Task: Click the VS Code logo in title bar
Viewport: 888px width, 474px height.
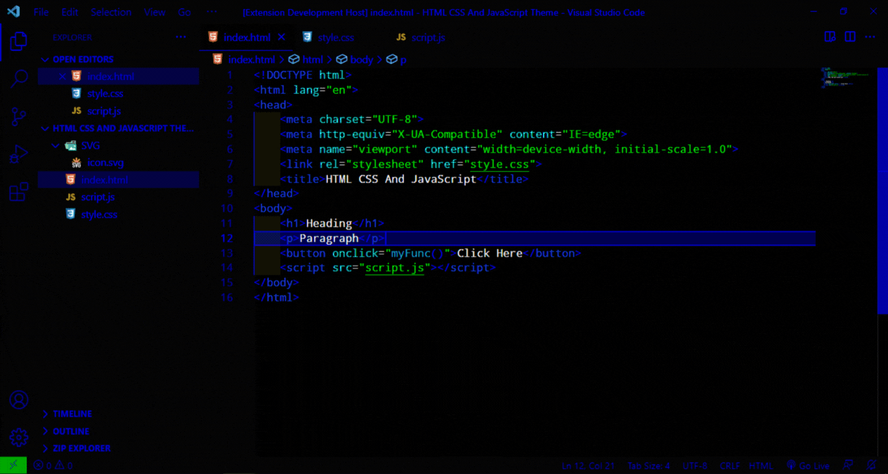Action: (x=14, y=12)
